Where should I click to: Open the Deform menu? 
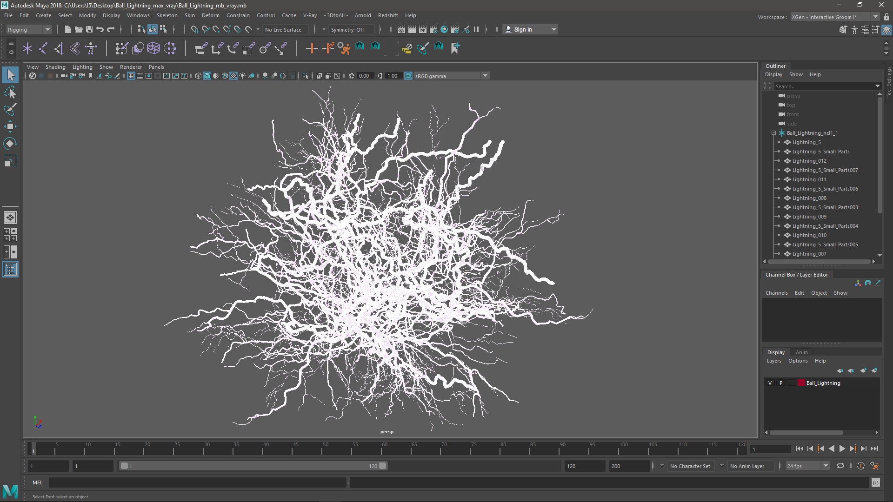[x=210, y=15]
